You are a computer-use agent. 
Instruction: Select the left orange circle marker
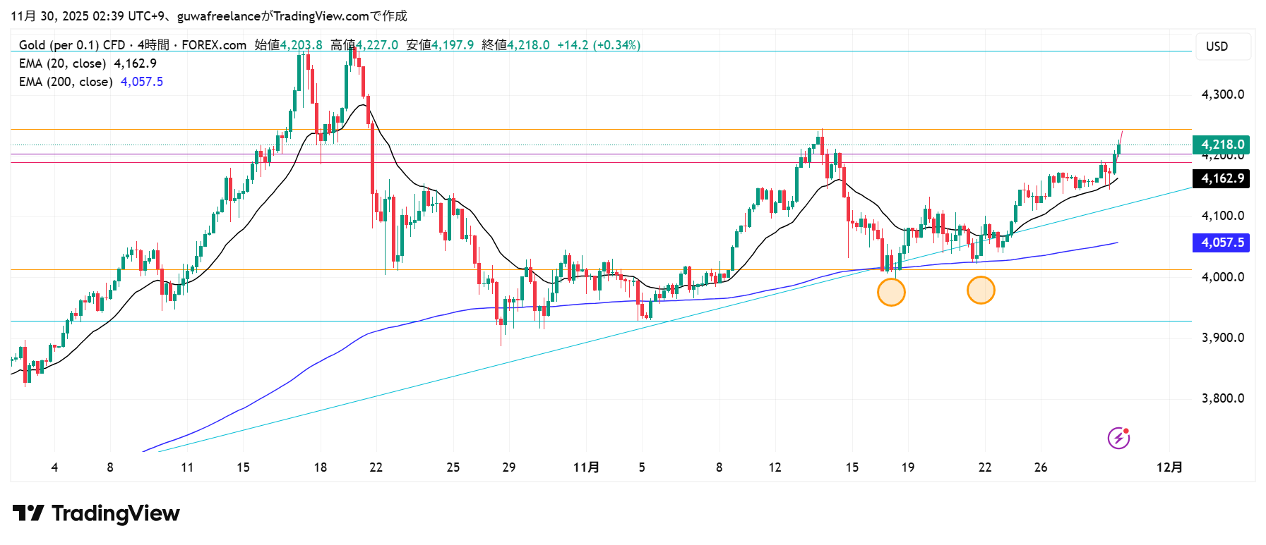(x=891, y=292)
